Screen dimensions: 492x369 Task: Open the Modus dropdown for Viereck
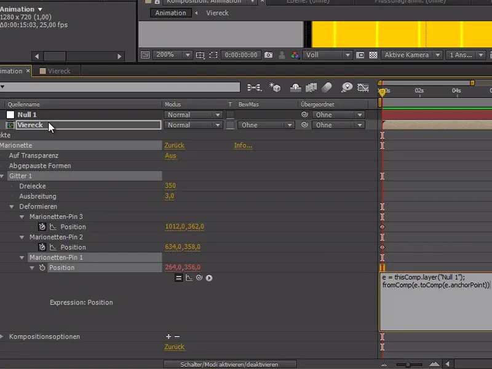[x=193, y=125]
